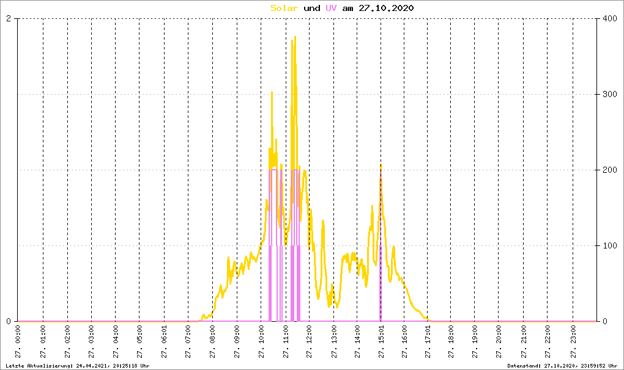
Task: Click the right axis value '200'
Action: point(610,170)
